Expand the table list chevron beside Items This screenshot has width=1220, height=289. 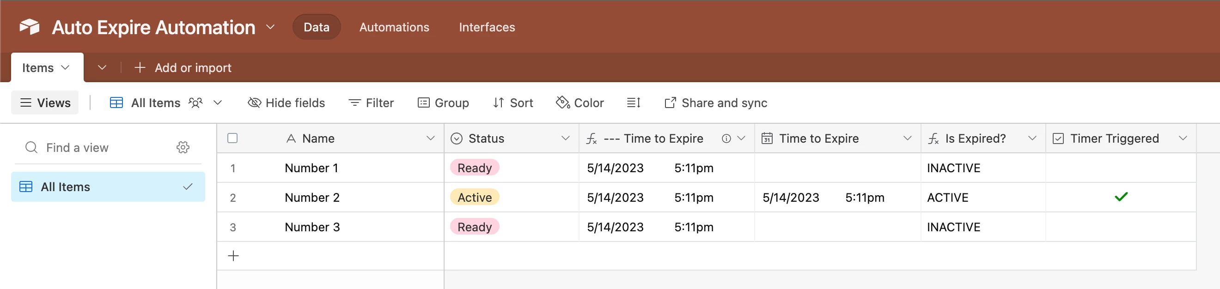point(102,68)
